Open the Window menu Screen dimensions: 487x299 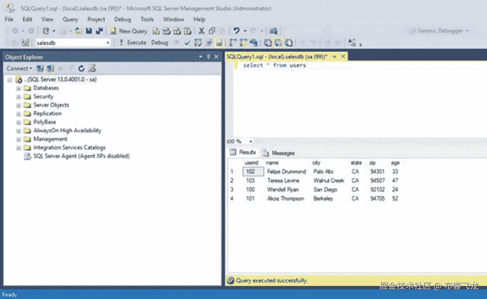(174, 19)
